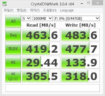The width and height of the screenshot is (105, 96).
Task: Select the 512K read result 419.2
Action: click(x=41, y=49)
